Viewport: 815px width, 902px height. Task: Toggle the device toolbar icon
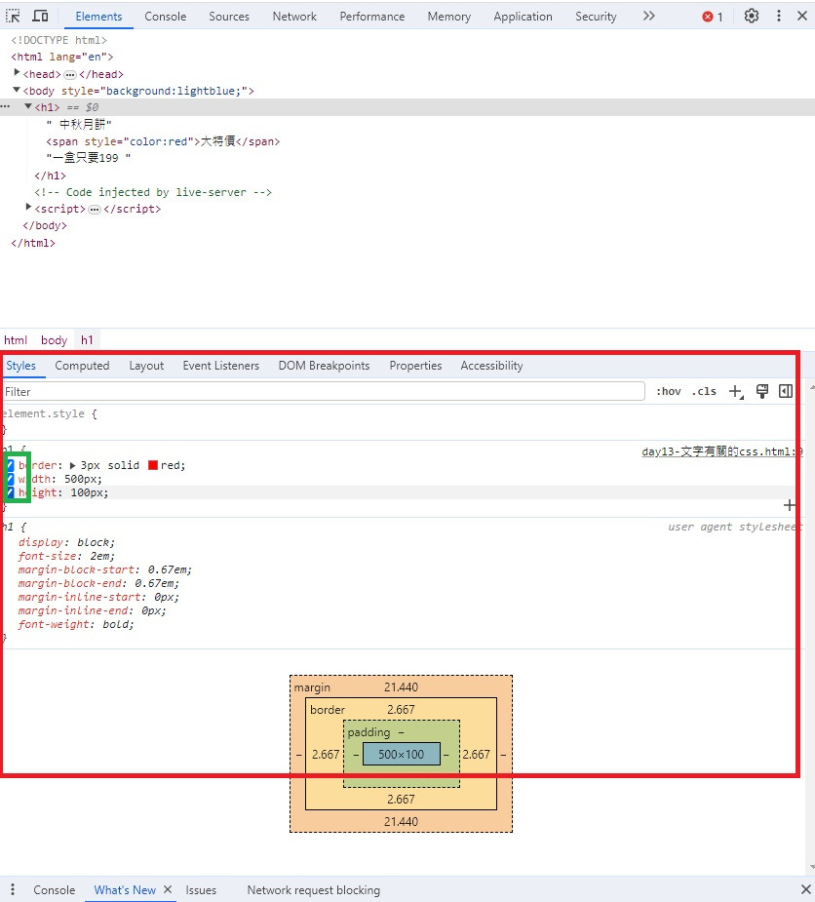(40, 16)
